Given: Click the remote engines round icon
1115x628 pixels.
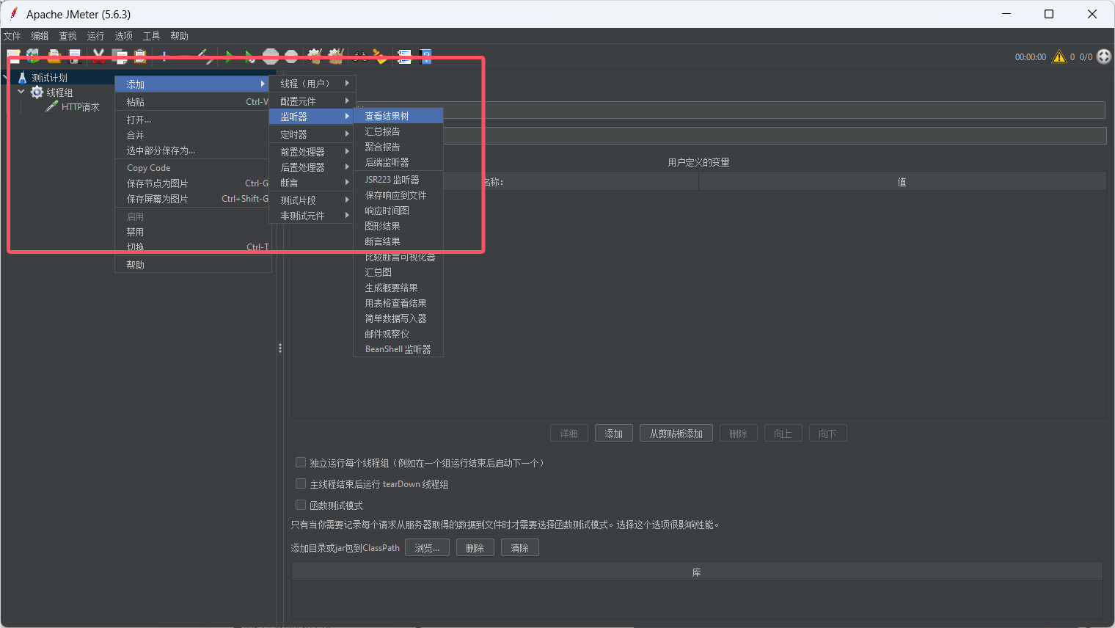Looking at the screenshot, I should (x=1104, y=56).
